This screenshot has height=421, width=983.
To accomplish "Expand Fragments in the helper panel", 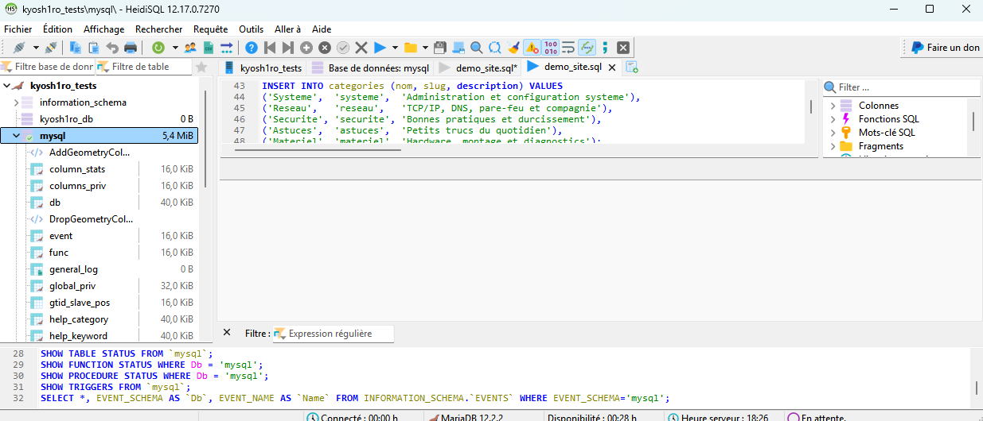I will (833, 146).
